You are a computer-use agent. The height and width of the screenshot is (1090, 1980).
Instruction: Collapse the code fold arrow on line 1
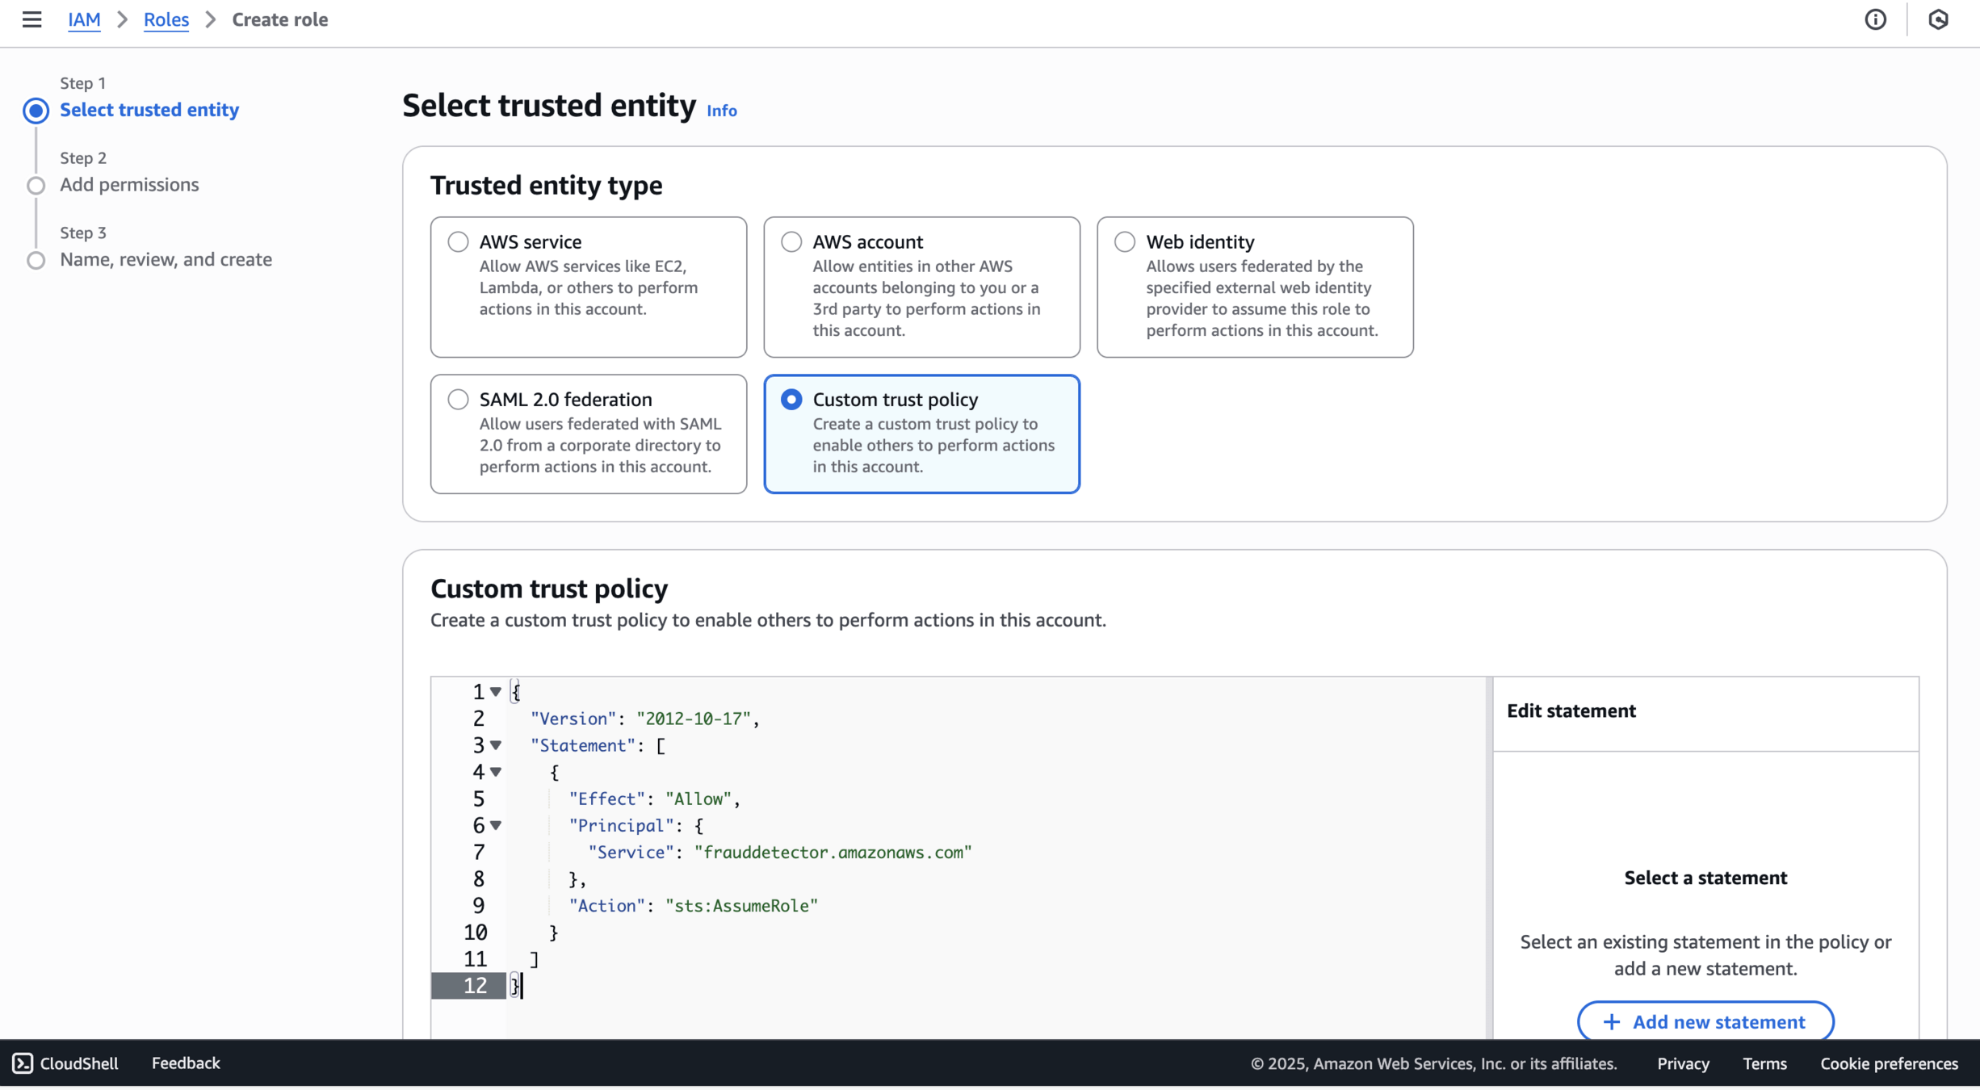496,692
